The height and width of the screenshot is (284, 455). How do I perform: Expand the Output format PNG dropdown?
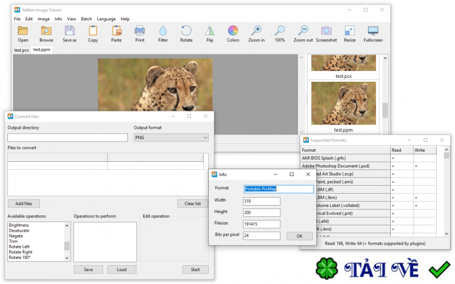click(x=171, y=137)
